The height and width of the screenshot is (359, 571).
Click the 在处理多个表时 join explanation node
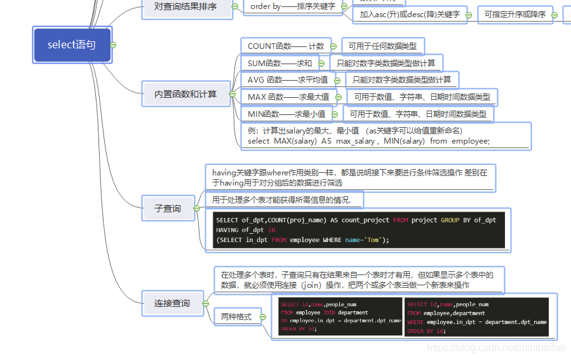[x=359, y=280]
